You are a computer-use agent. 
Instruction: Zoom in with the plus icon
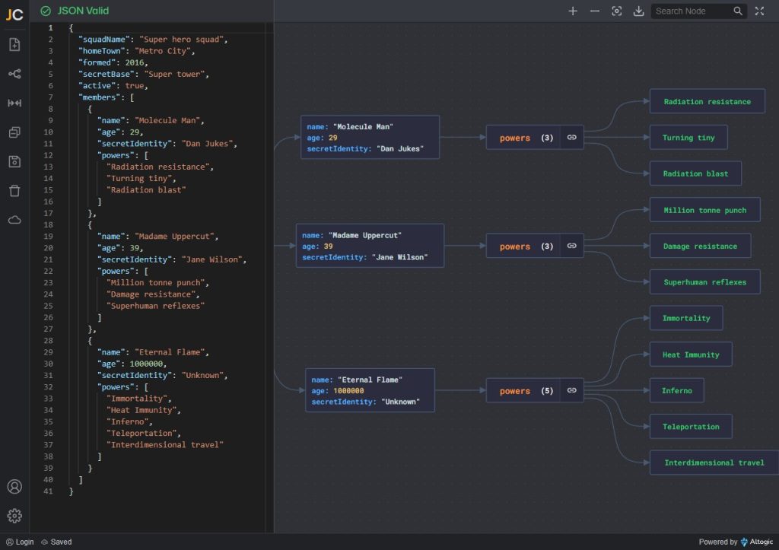(573, 11)
